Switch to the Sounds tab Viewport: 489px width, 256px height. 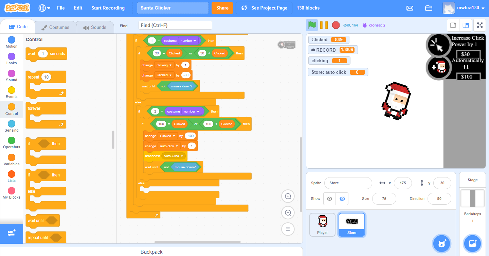95,27
